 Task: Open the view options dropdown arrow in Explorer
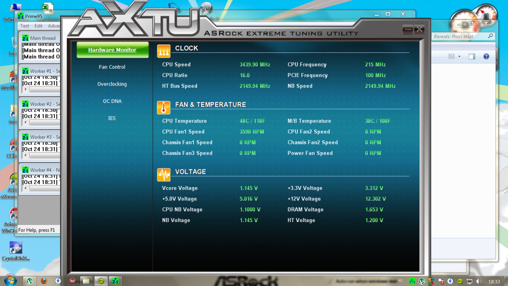click(x=459, y=56)
